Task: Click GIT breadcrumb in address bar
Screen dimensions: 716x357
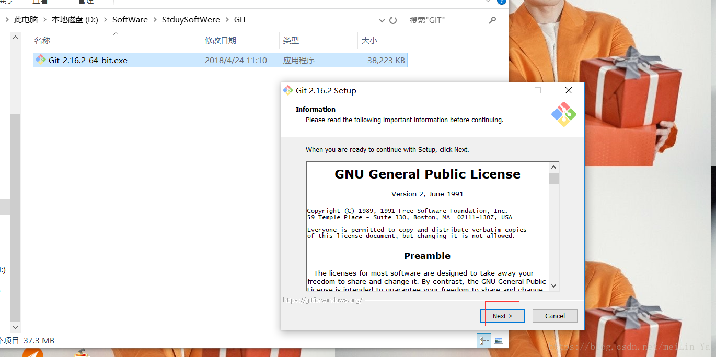Action: tap(240, 20)
